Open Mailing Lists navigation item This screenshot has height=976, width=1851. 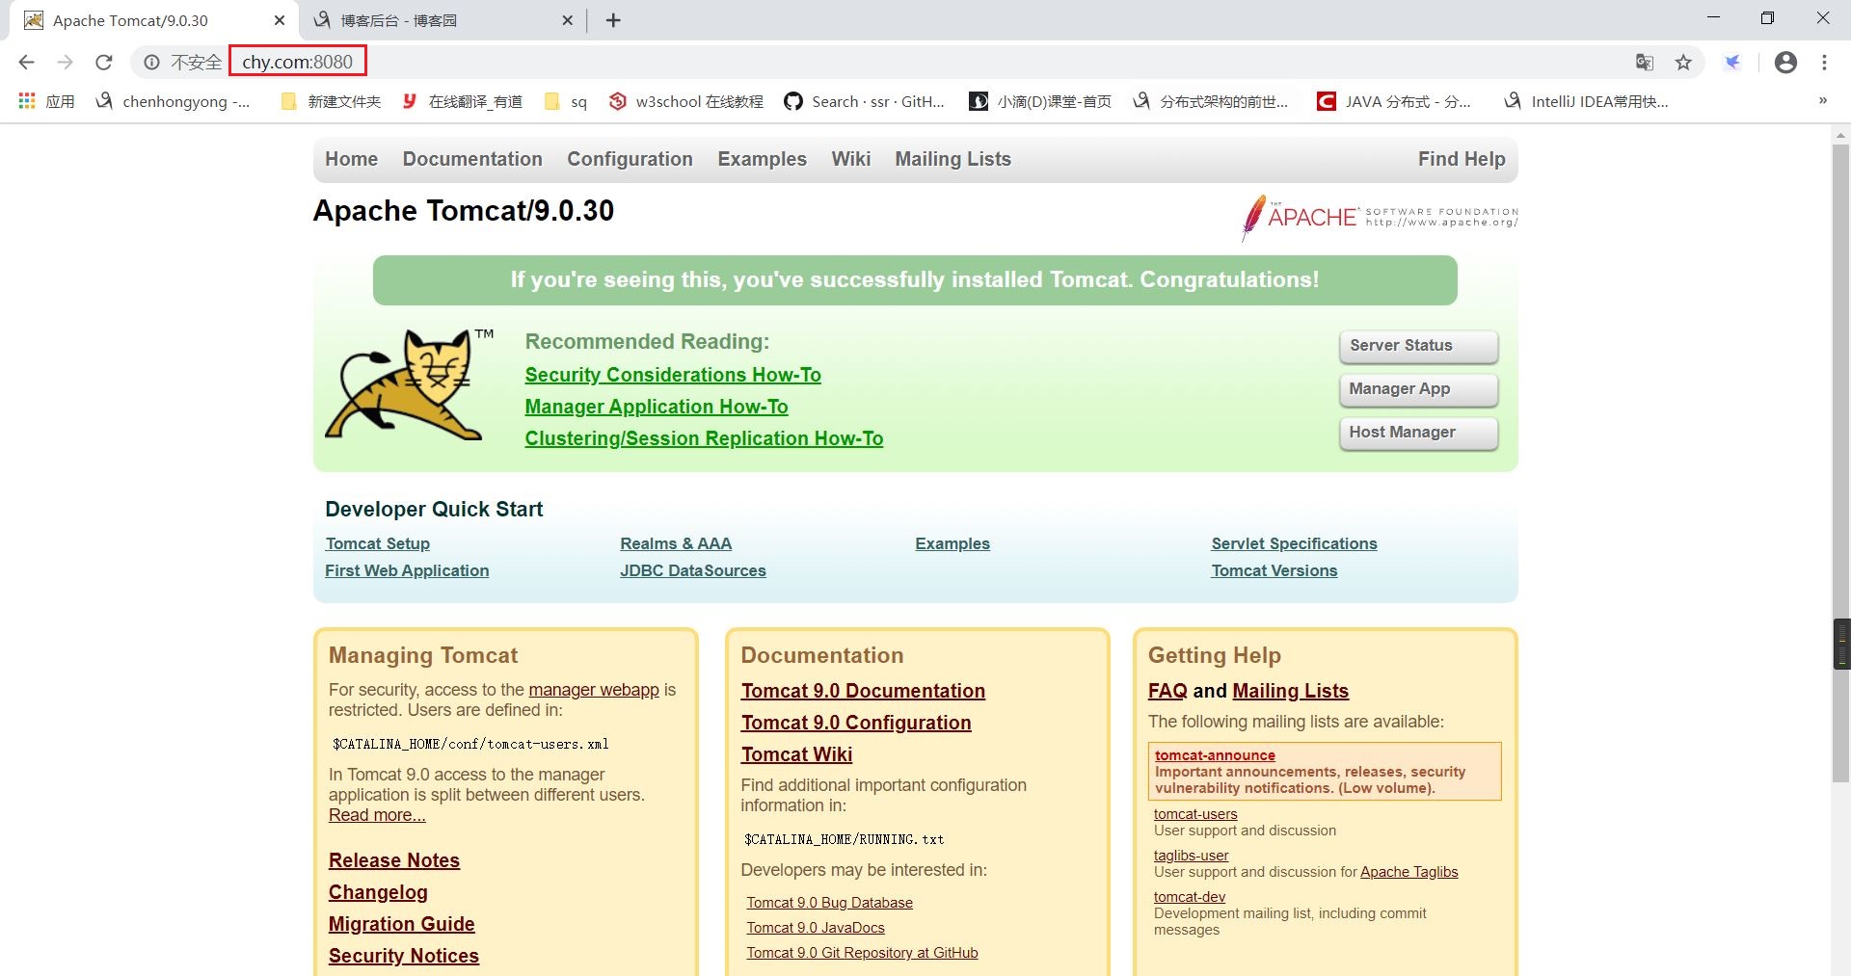pyautogui.click(x=952, y=159)
